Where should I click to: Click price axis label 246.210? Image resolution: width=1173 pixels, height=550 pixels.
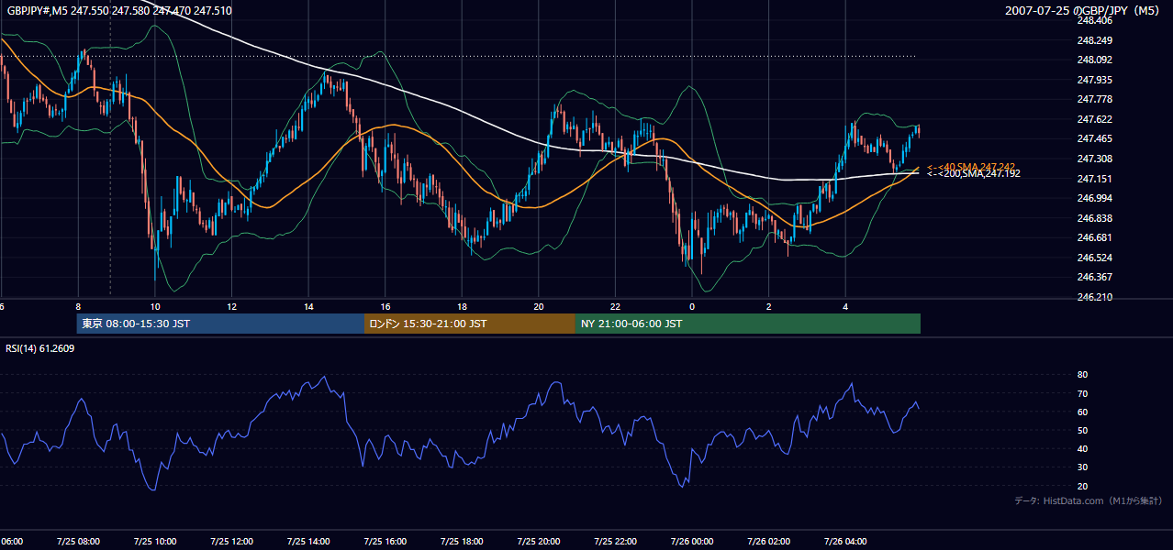click(1095, 297)
